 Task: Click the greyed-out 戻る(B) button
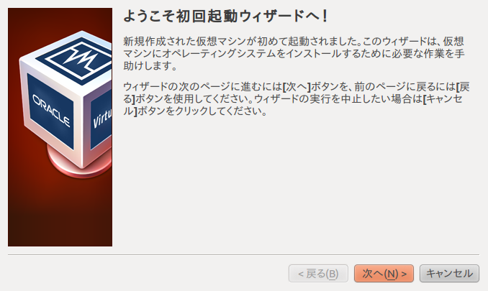318,273
